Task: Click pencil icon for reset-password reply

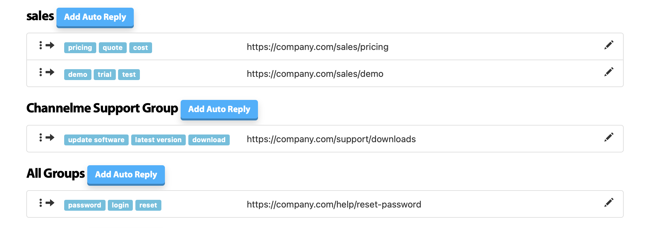Action: coord(609,203)
